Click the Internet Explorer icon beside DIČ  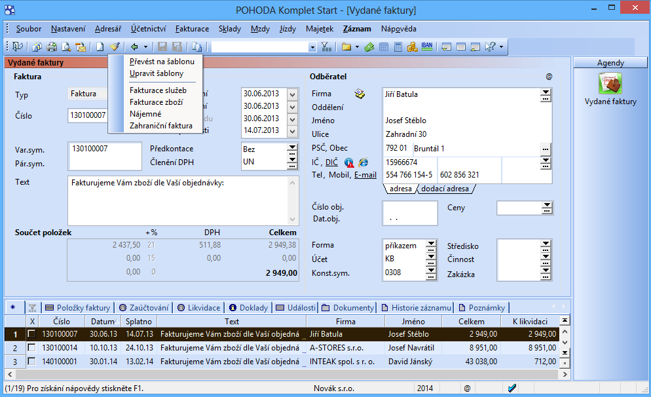(363, 162)
